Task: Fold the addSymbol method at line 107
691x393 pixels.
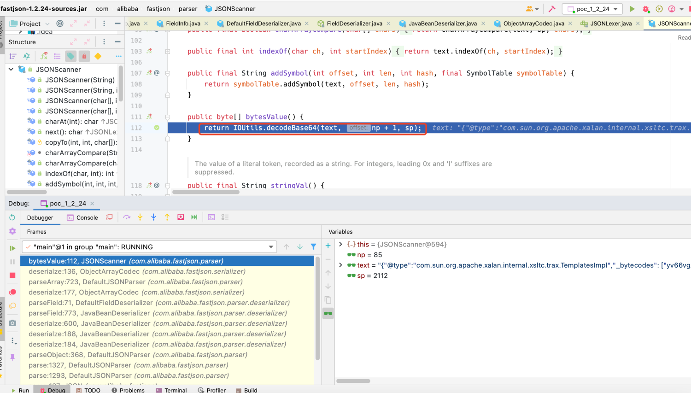Action: coord(168,73)
